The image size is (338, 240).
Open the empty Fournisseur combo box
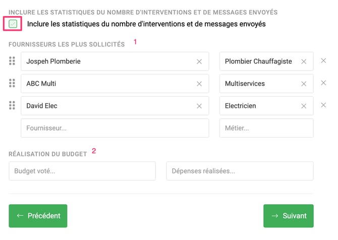point(115,128)
